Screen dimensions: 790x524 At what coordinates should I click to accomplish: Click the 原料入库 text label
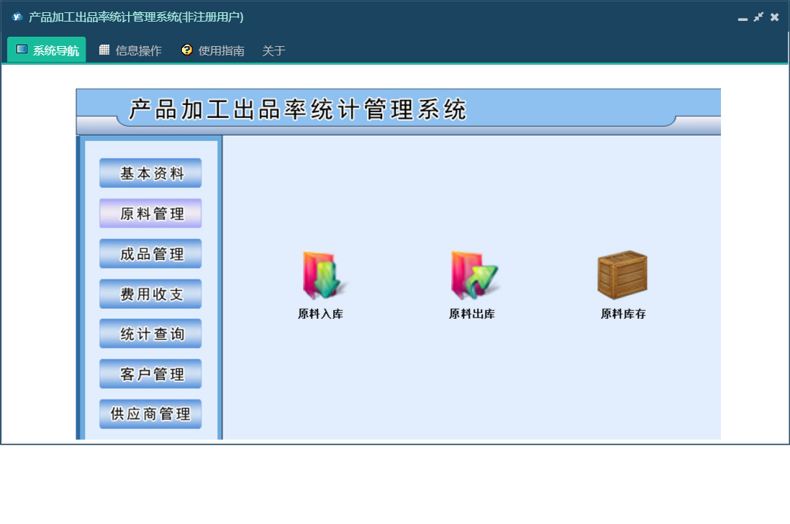[320, 314]
